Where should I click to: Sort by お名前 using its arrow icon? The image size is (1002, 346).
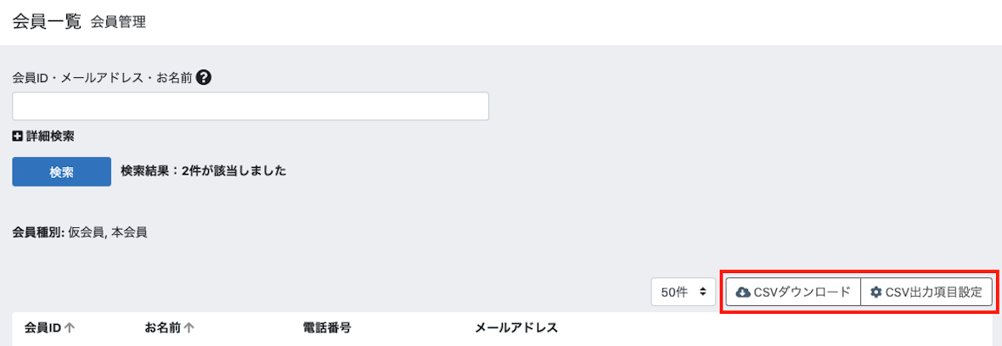click(x=189, y=328)
